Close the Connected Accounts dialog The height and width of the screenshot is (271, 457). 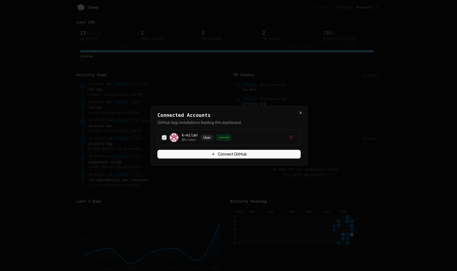(301, 113)
